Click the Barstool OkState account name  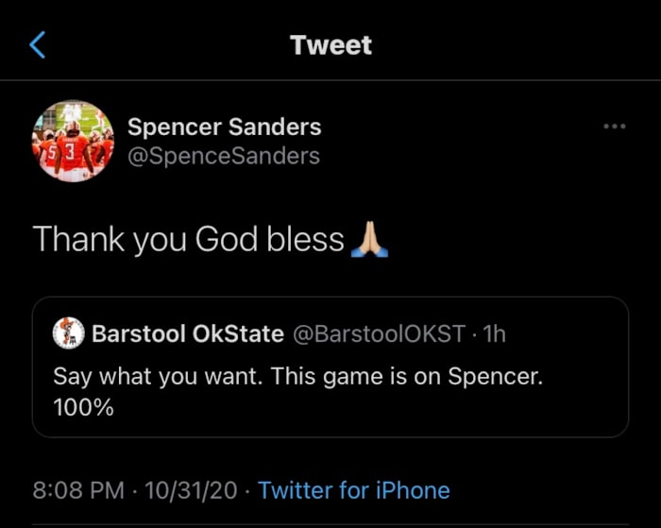point(187,333)
